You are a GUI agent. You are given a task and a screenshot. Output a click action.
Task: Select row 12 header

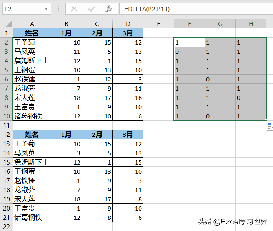click(6, 135)
